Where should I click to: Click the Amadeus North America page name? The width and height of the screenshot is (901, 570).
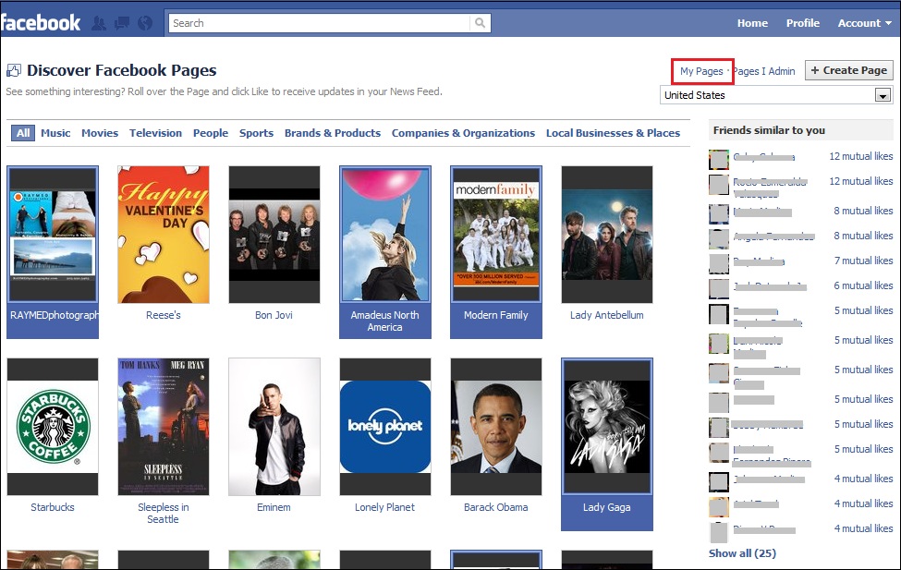(x=385, y=321)
